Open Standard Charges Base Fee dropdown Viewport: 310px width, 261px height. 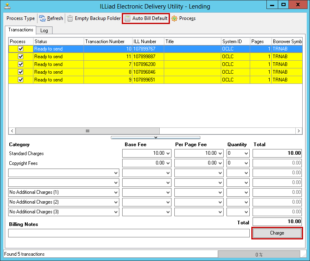(168, 154)
